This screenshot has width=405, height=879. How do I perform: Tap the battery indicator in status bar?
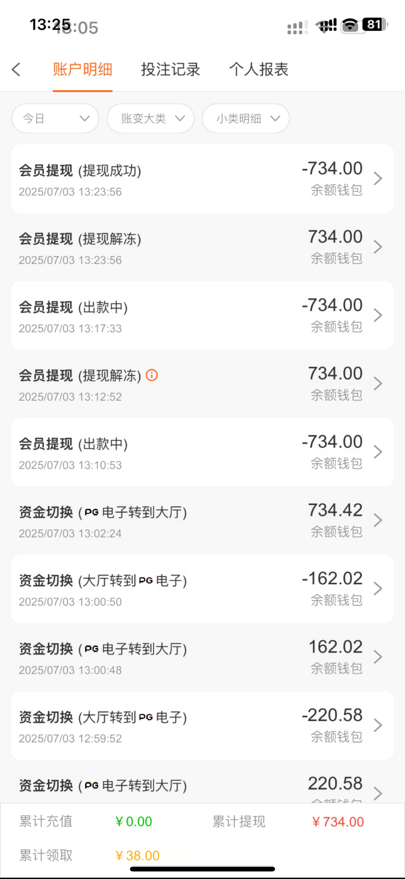[x=374, y=25]
